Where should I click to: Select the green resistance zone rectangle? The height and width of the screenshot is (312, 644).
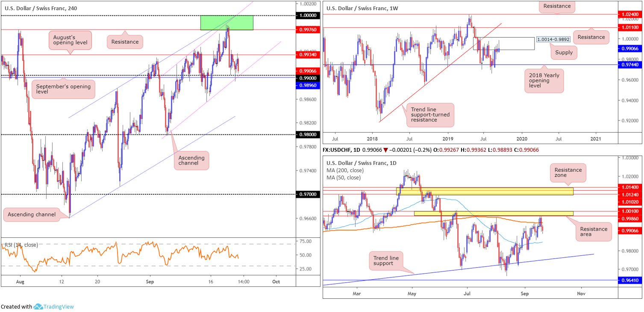(x=227, y=23)
